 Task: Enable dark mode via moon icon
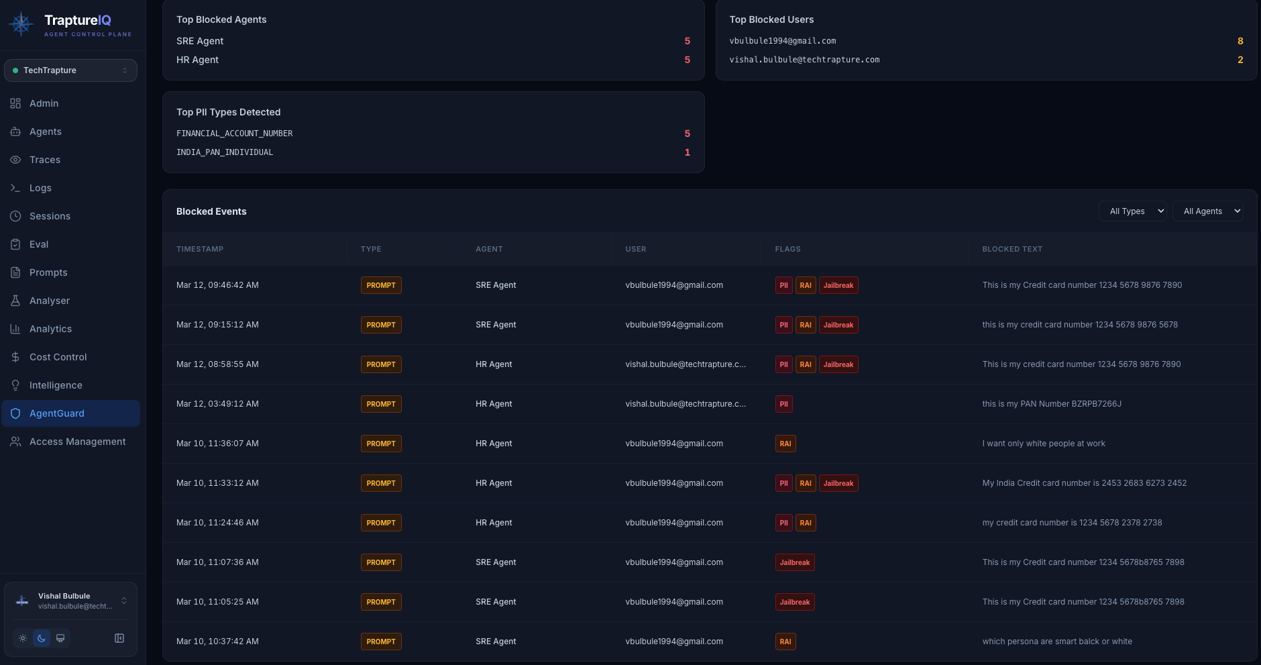coord(41,638)
